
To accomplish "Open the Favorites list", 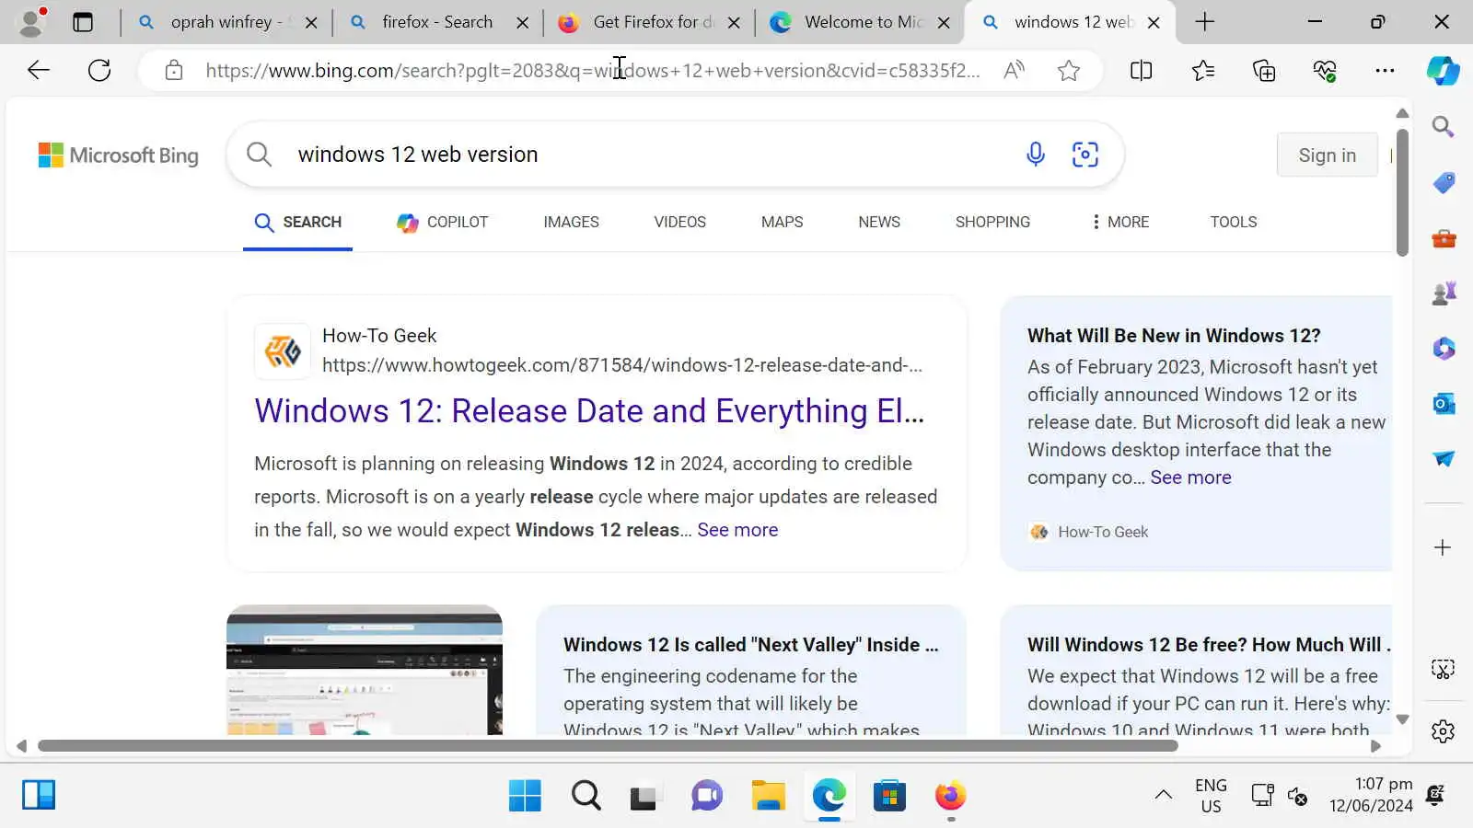I will point(1202,70).
